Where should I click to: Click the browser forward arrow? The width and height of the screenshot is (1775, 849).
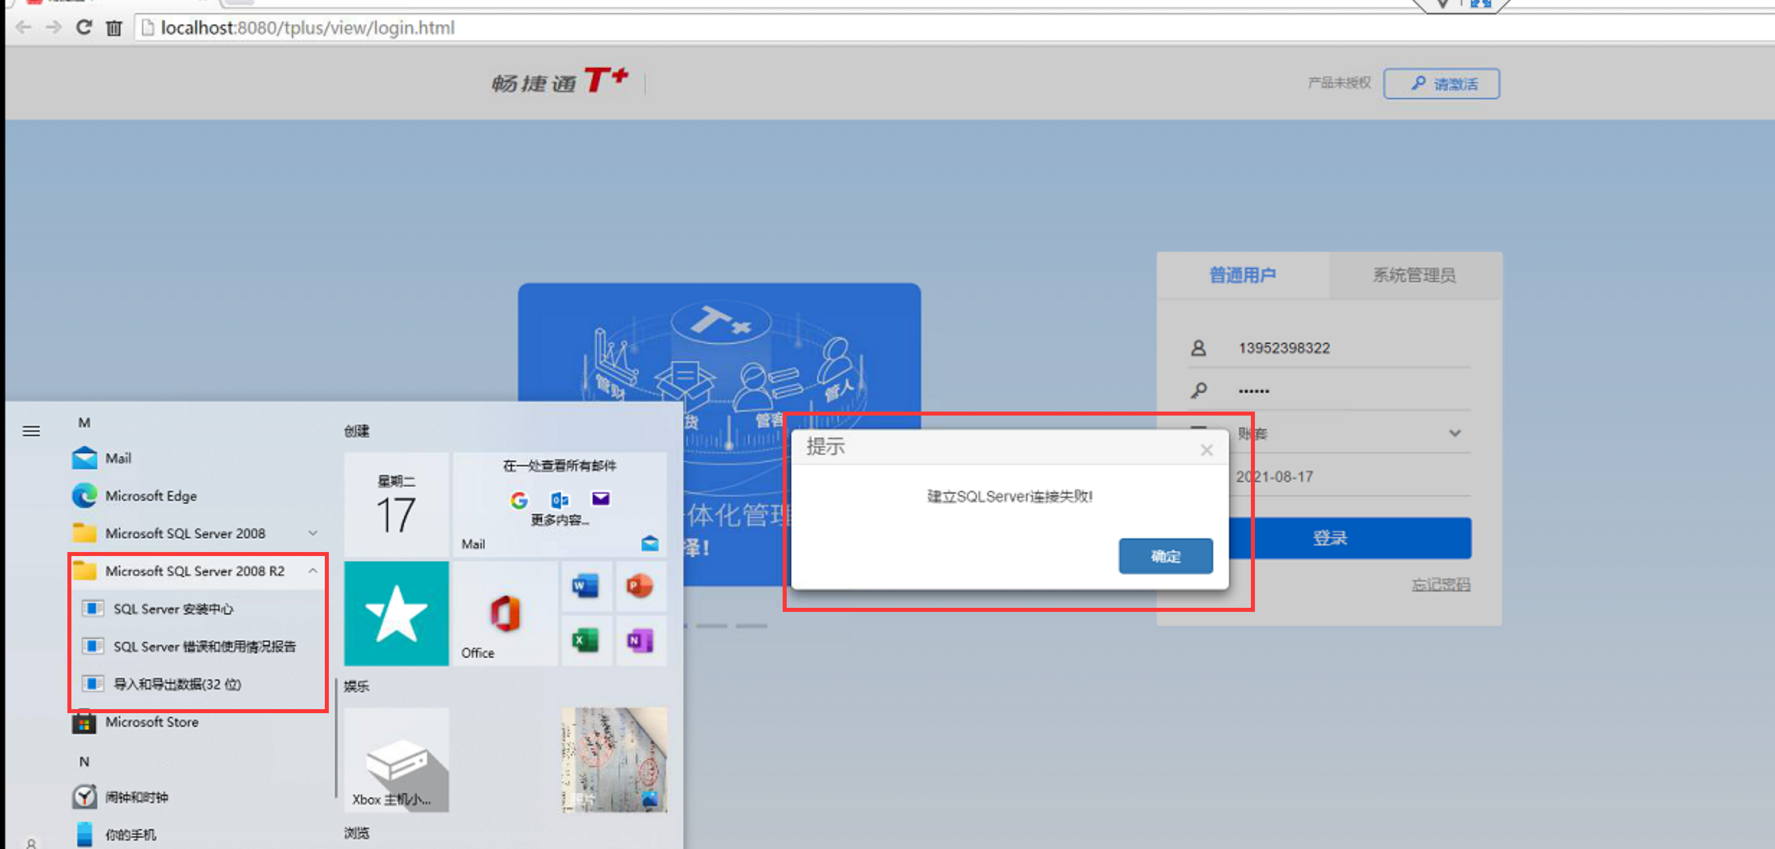(x=53, y=28)
